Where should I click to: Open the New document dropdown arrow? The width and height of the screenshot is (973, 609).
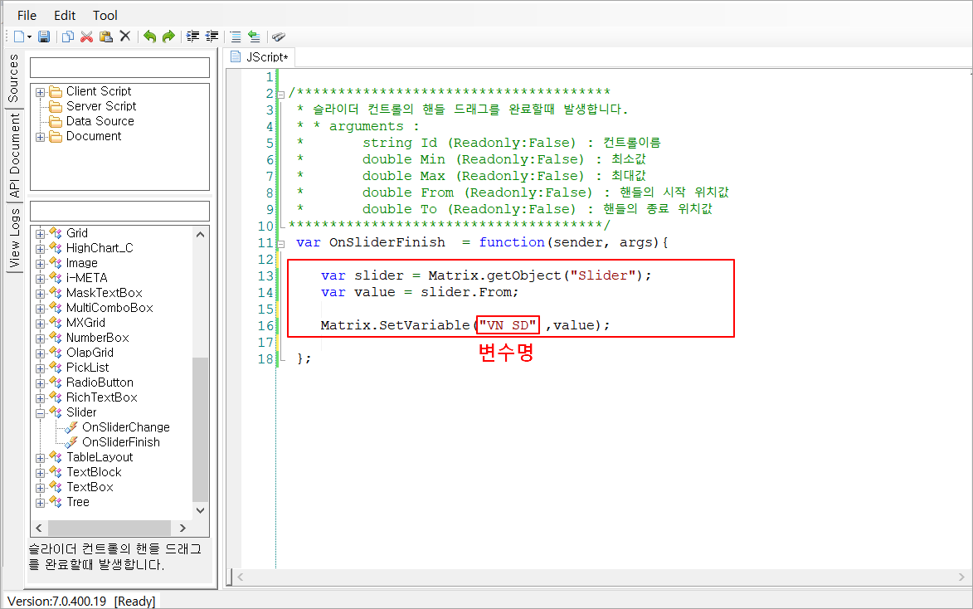[x=30, y=37]
